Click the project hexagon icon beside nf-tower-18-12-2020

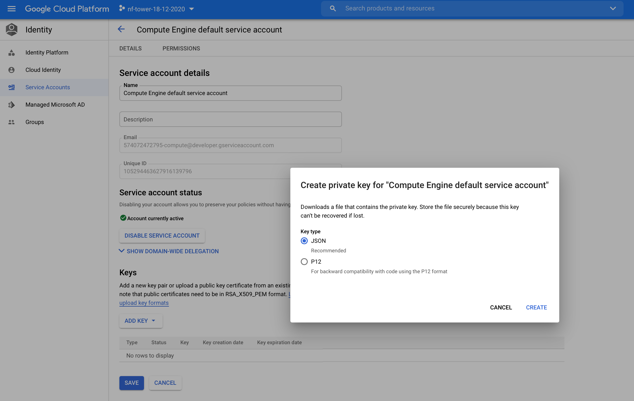[x=122, y=9]
